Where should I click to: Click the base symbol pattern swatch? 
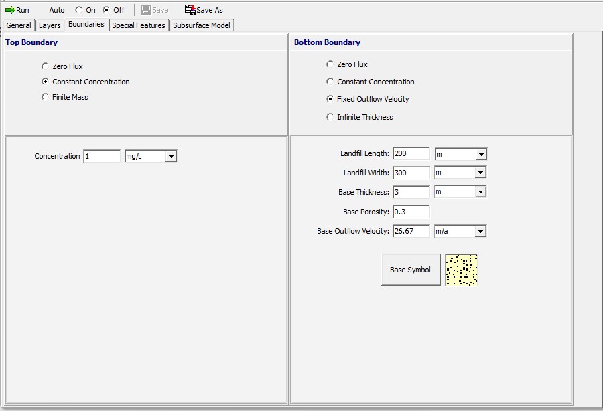pos(461,270)
